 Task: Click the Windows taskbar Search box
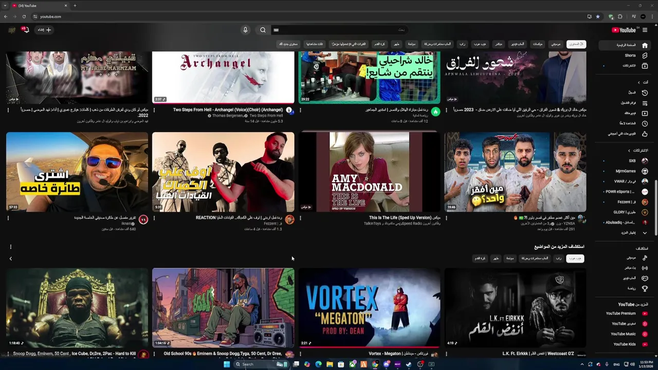click(x=262, y=364)
